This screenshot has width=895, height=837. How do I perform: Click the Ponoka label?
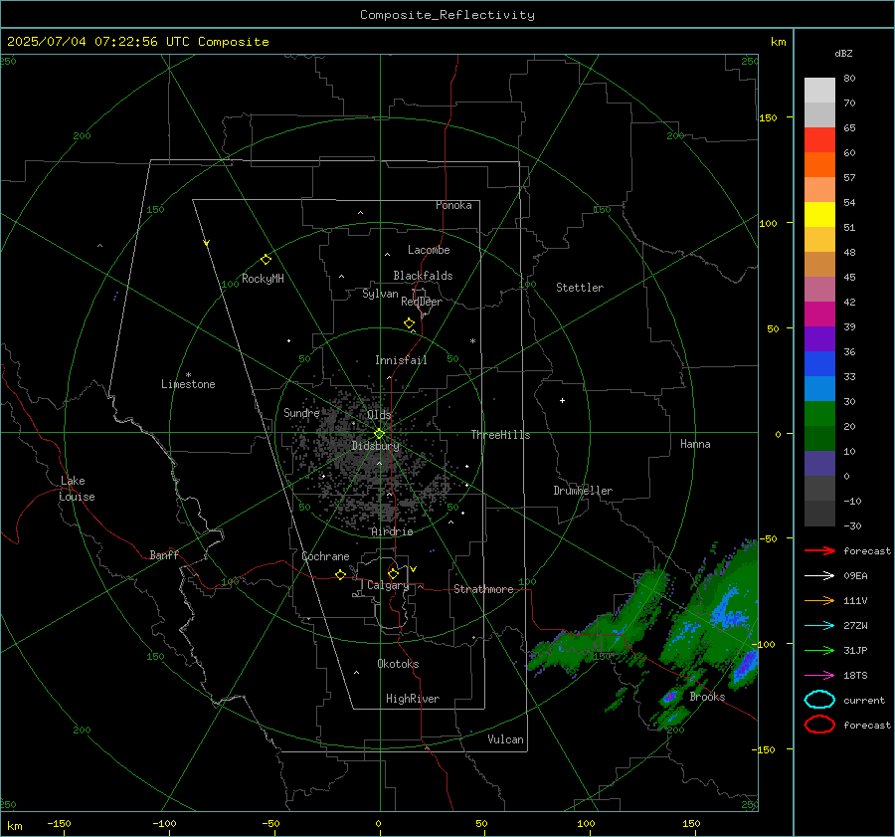(453, 205)
